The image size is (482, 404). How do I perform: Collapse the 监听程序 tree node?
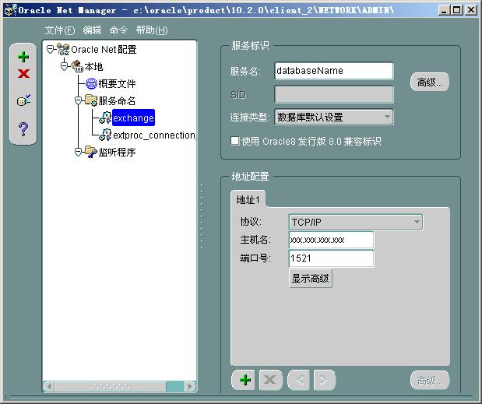79,152
